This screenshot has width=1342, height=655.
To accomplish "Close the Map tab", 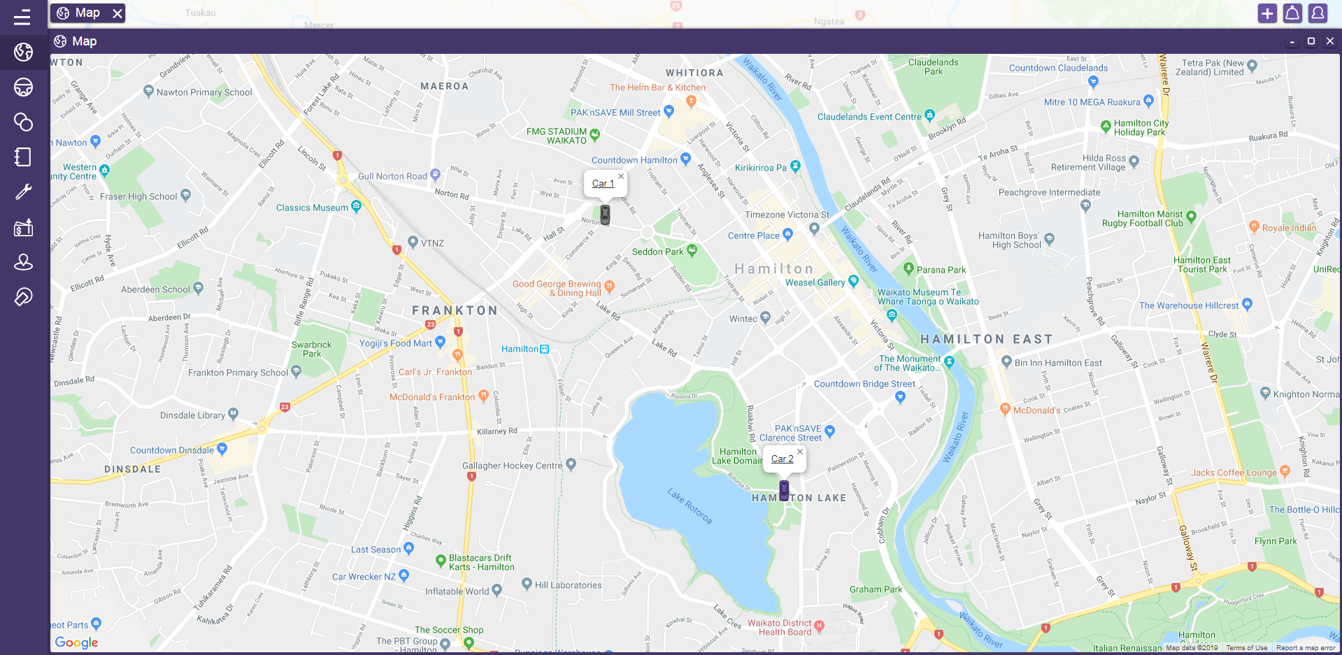I will click(117, 13).
